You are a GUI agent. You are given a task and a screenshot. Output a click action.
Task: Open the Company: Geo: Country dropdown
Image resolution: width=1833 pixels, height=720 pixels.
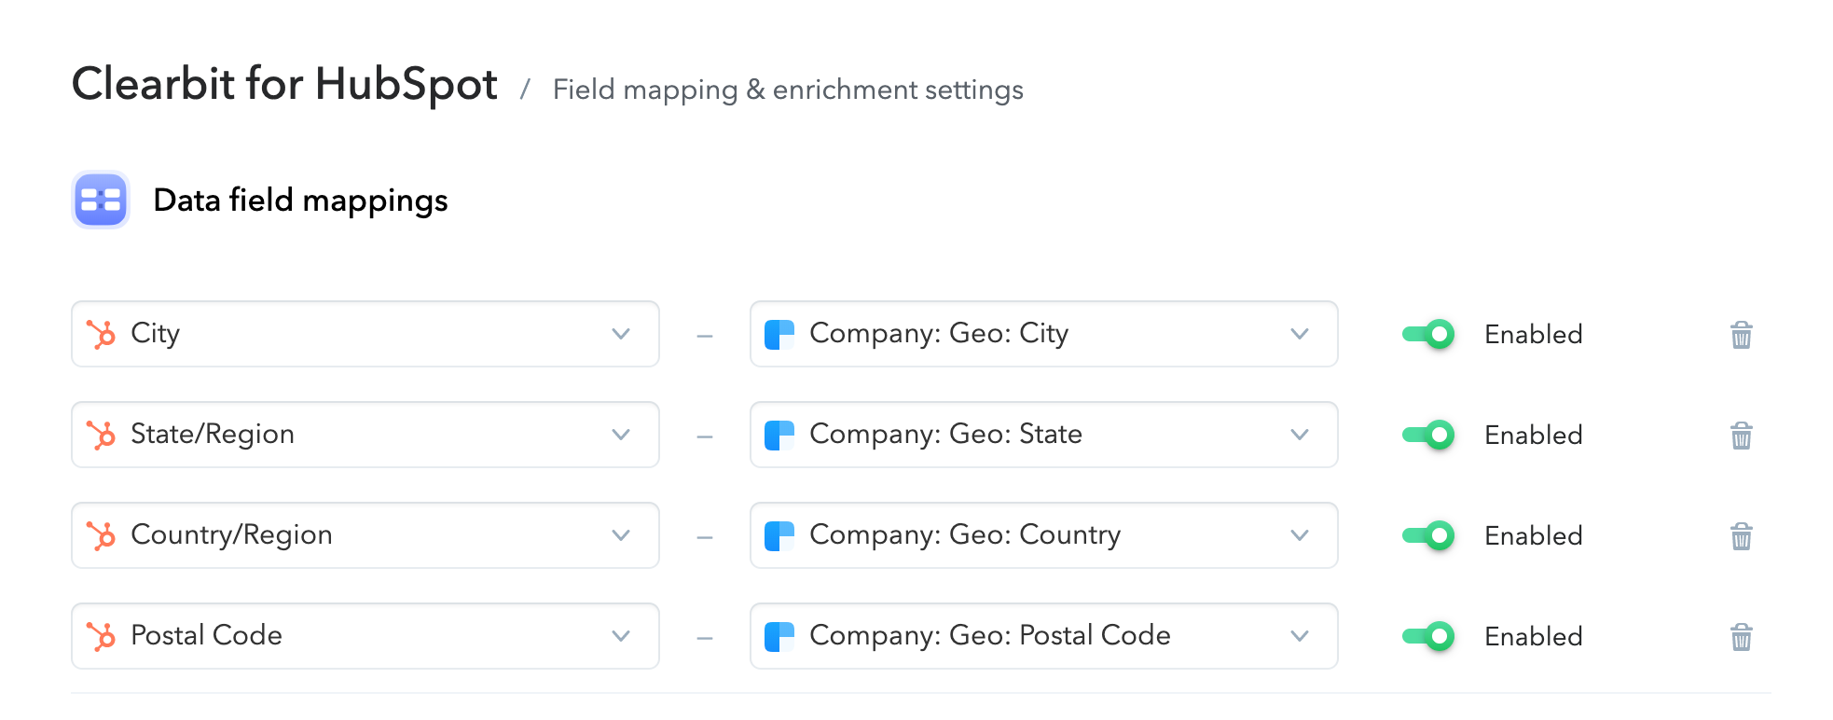point(1044,535)
